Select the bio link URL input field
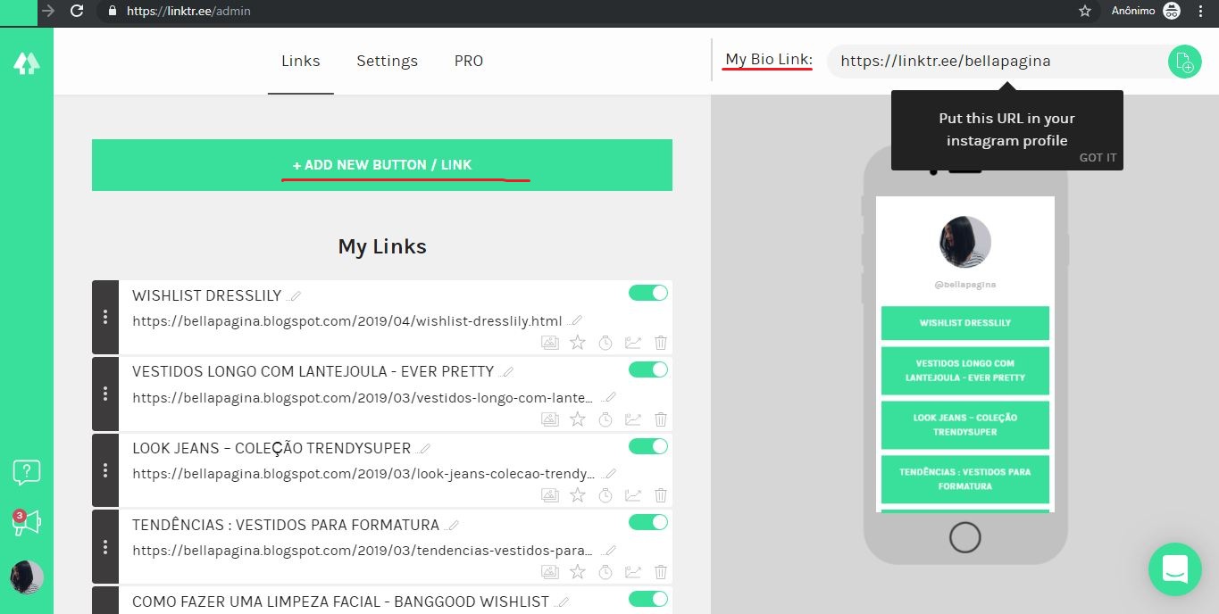This screenshot has width=1219, height=614. tap(991, 61)
